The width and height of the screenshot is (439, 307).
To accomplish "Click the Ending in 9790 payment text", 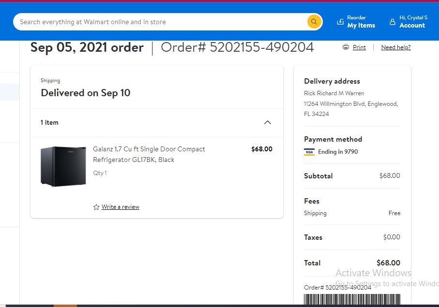I will pyautogui.click(x=338, y=152).
